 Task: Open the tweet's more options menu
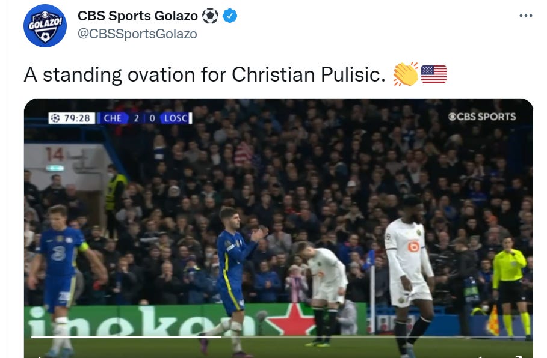pos(525,16)
